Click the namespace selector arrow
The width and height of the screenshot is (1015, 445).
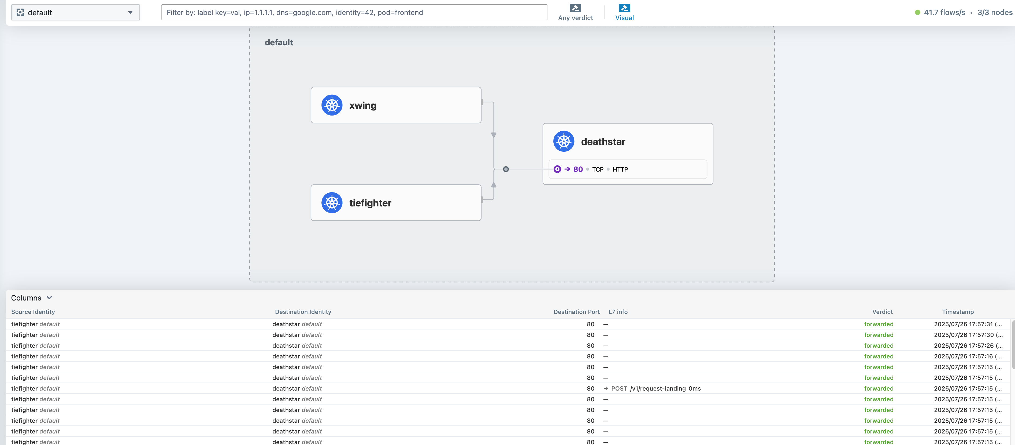130,13
